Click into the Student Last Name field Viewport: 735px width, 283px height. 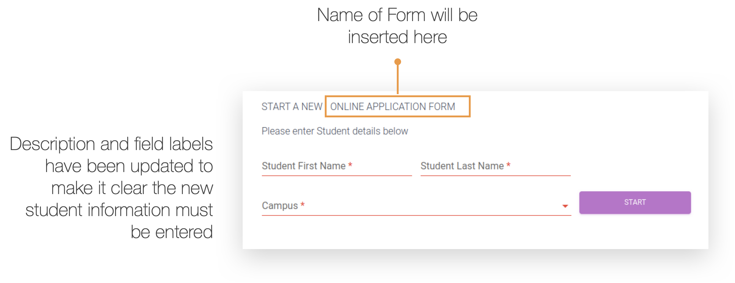[x=495, y=166]
